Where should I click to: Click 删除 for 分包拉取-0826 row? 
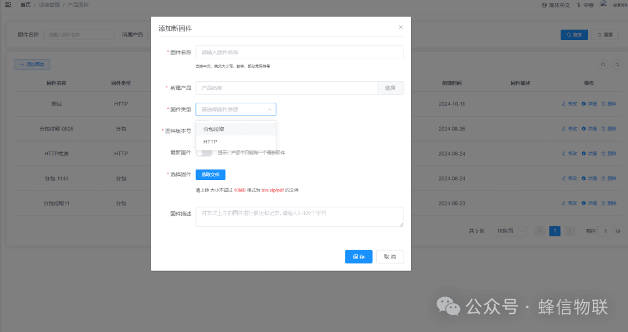(609, 129)
